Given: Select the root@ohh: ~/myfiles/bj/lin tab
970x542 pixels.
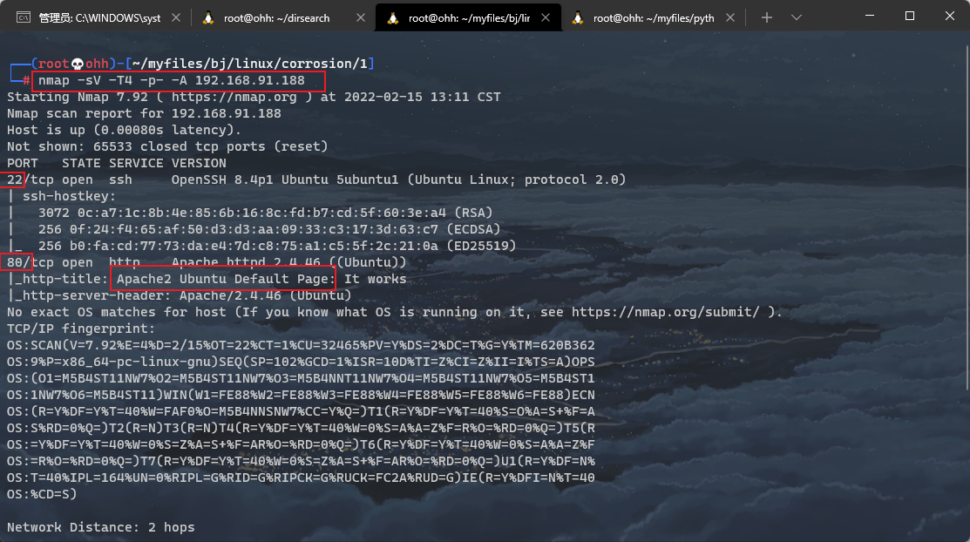Looking at the screenshot, I should 469,18.
